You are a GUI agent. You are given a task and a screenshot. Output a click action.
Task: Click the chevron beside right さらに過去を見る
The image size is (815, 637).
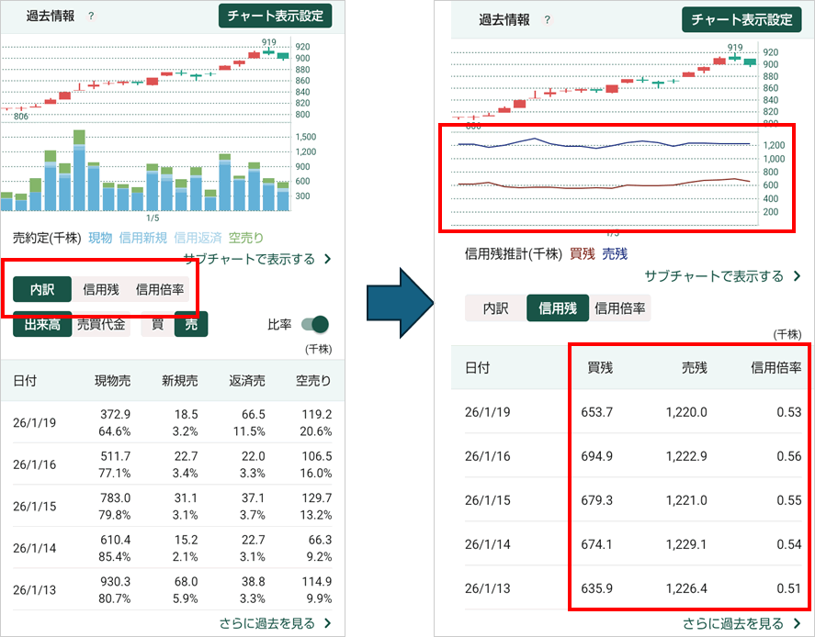click(794, 624)
